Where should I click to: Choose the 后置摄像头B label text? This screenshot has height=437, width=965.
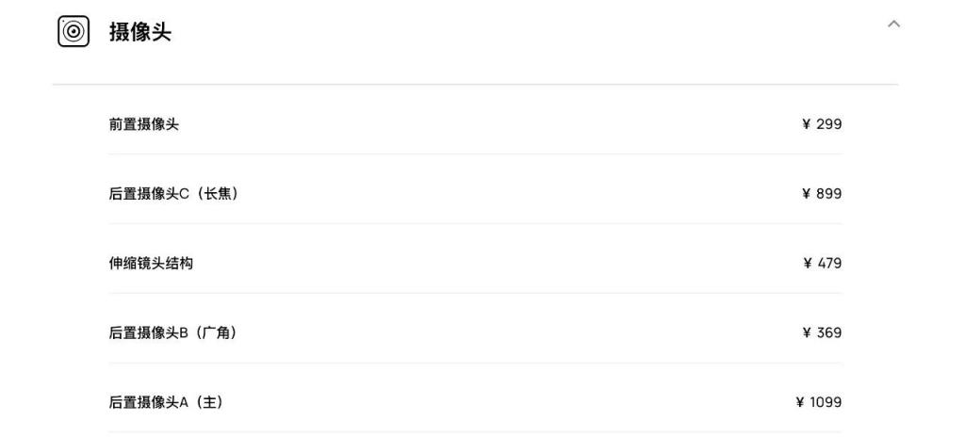[x=148, y=333]
